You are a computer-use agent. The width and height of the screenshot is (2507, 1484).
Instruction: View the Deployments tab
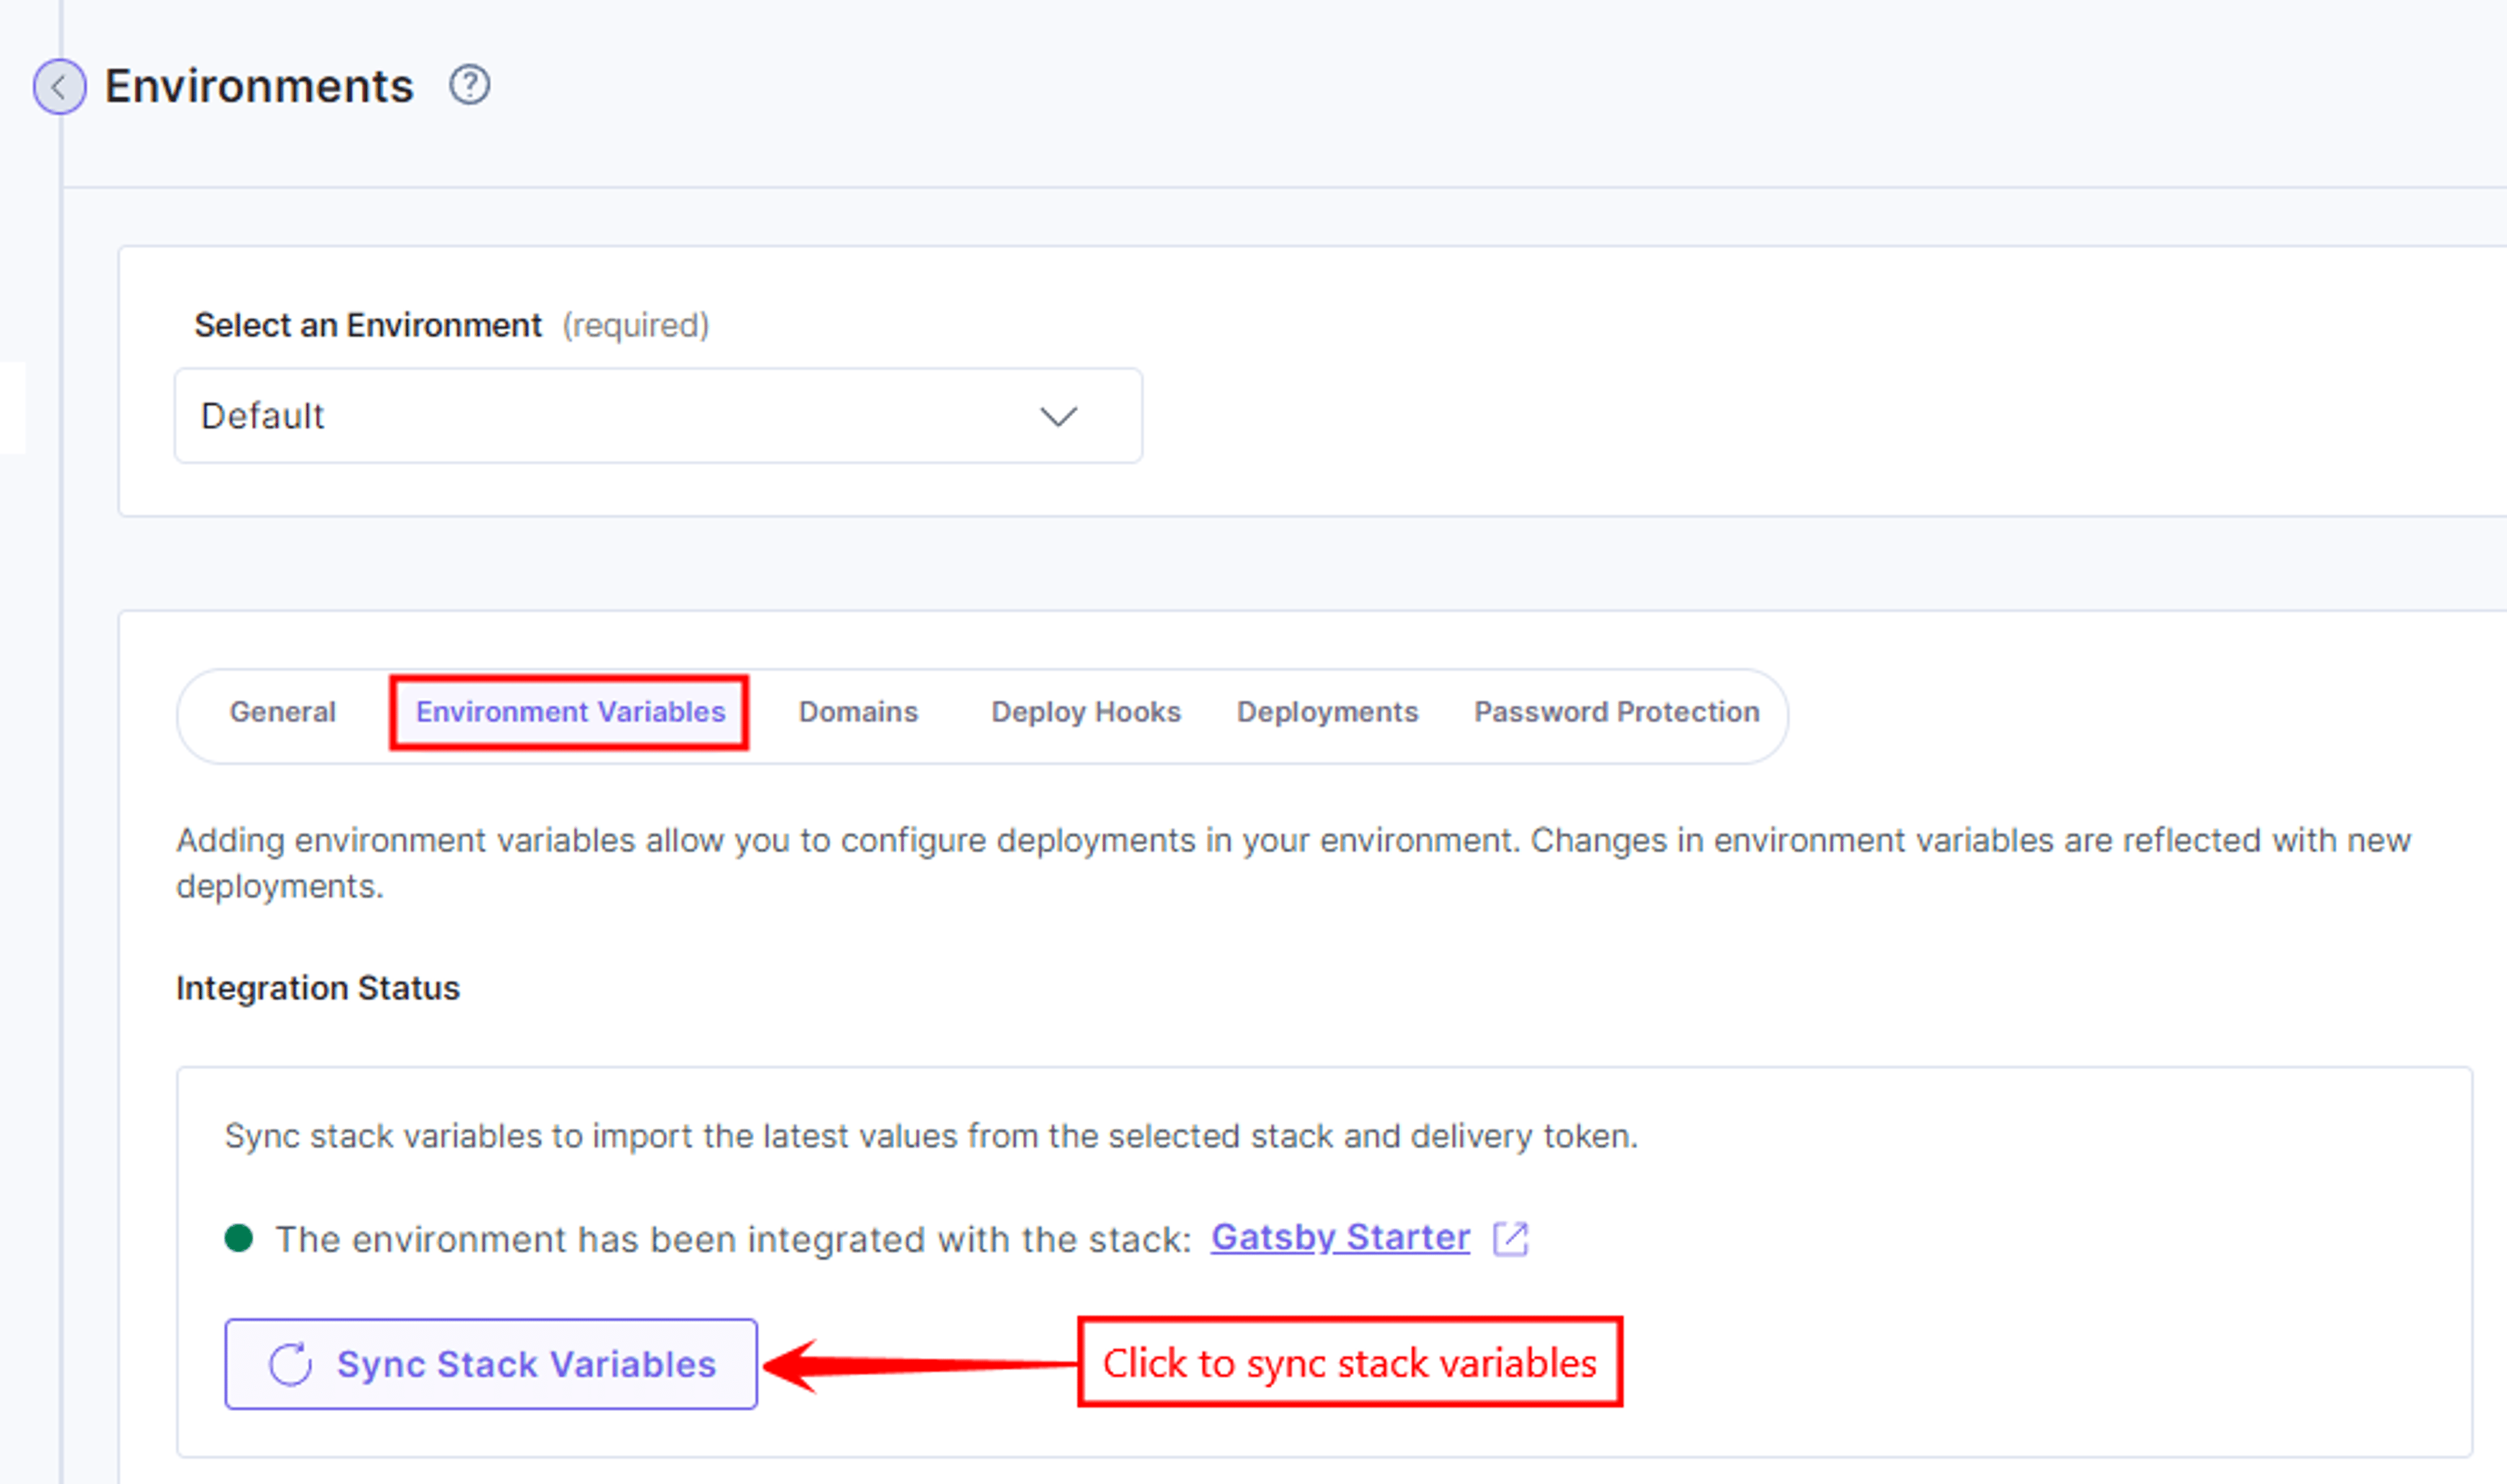[1327, 712]
